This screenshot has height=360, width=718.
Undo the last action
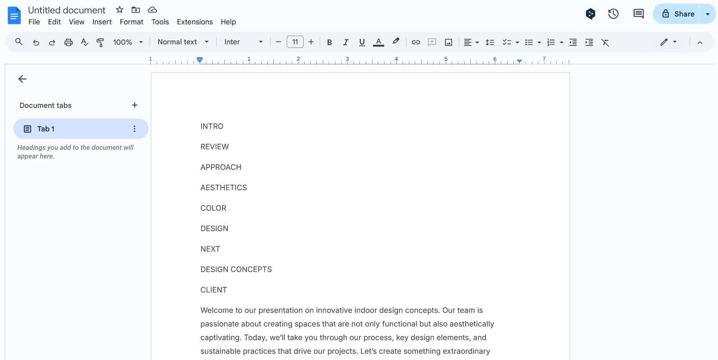pyautogui.click(x=36, y=42)
